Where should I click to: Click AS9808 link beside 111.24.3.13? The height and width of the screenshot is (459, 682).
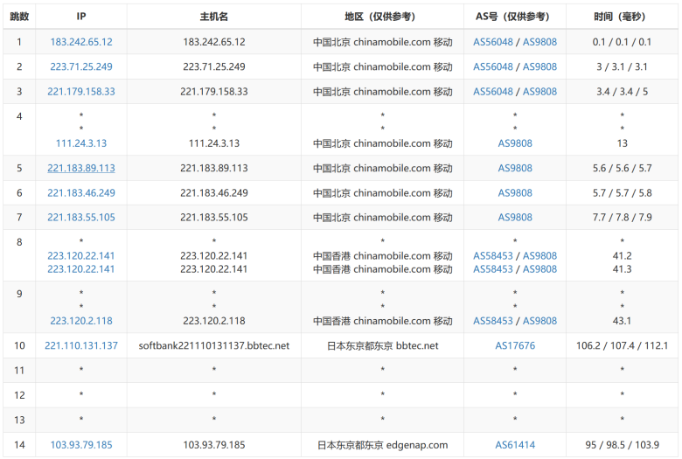515,143
